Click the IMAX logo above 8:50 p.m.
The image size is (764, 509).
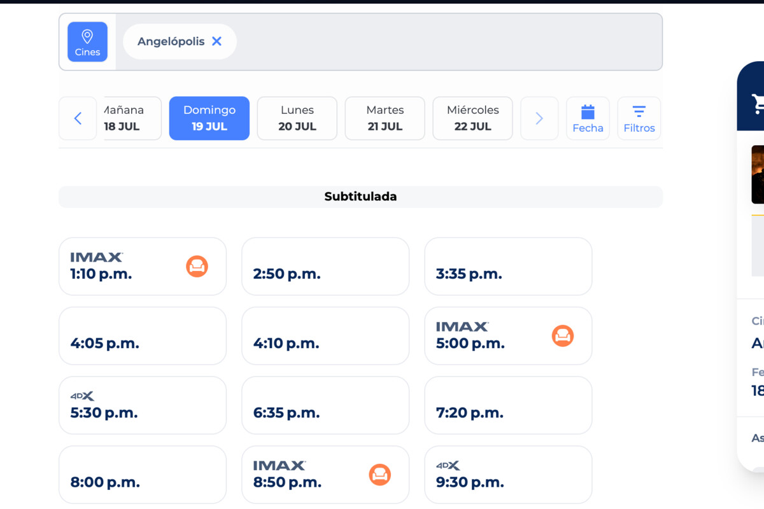[279, 466]
